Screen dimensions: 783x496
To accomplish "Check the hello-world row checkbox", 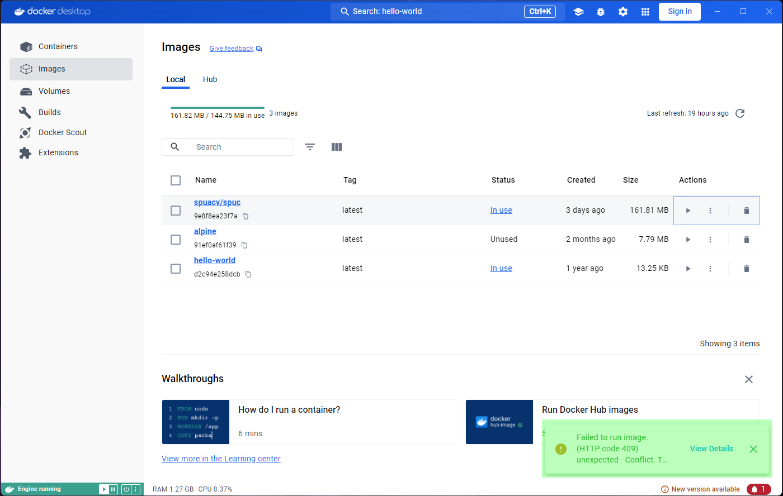I will tap(176, 269).
